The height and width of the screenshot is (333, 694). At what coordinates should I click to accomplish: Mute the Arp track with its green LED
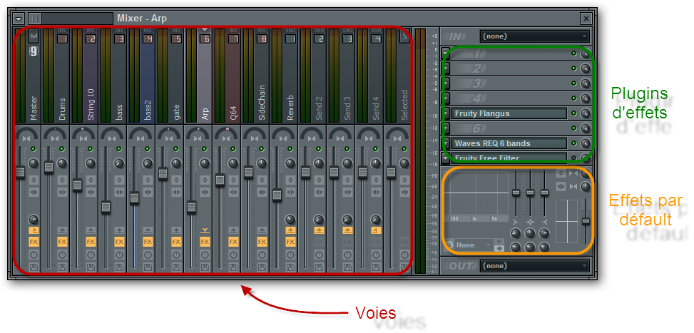coord(205,149)
